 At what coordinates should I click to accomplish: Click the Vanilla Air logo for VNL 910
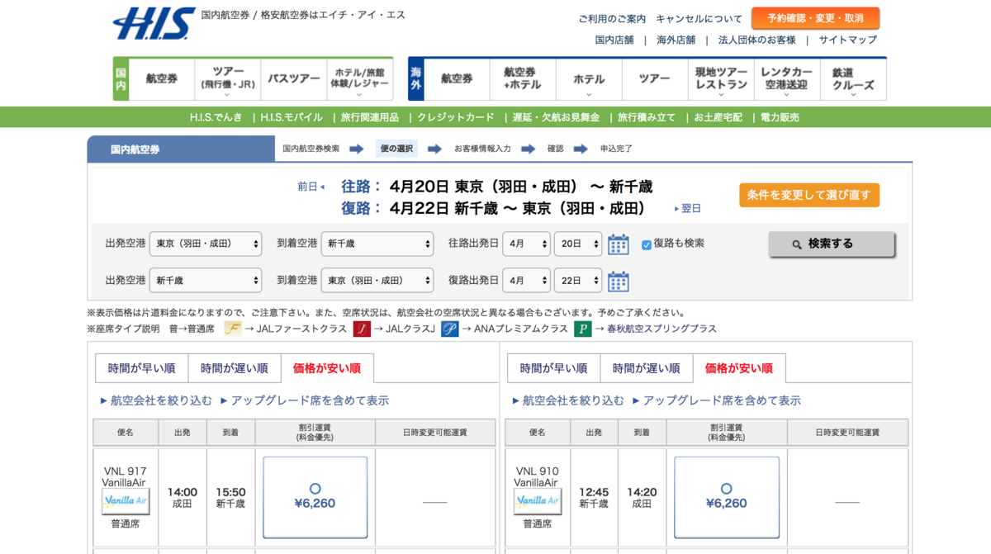(537, 501)
